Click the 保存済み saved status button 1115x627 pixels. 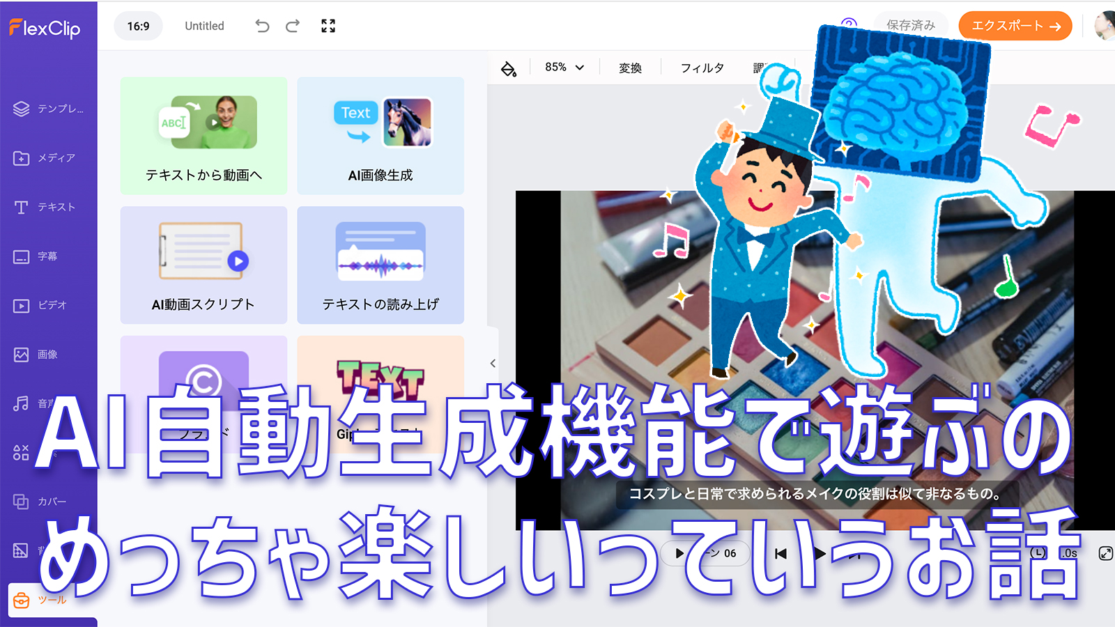910,25
